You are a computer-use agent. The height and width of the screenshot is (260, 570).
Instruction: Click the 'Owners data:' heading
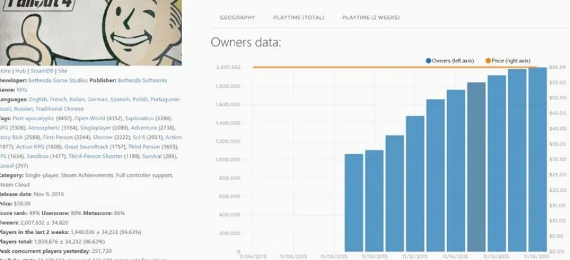tap(246, 42)
